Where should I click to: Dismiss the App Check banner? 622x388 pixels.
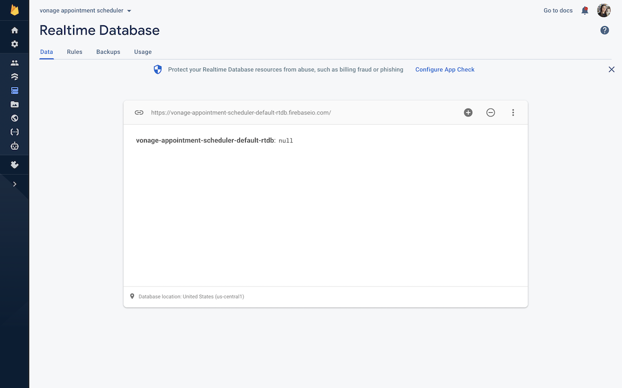(x=612, y=69)
